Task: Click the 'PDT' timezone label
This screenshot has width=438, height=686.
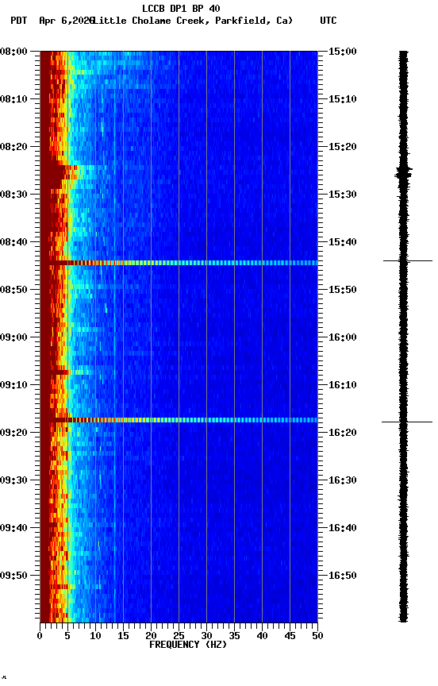Action: [19, 21]
